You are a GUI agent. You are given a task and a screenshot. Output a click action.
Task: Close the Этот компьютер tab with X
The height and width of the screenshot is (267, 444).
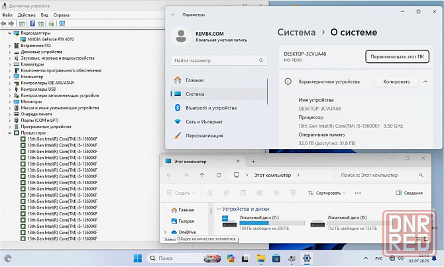click(238, 162)
